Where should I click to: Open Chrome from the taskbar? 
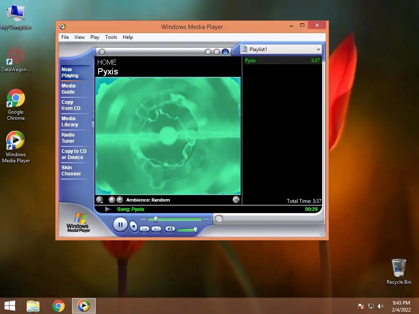[x=58, y=306]
